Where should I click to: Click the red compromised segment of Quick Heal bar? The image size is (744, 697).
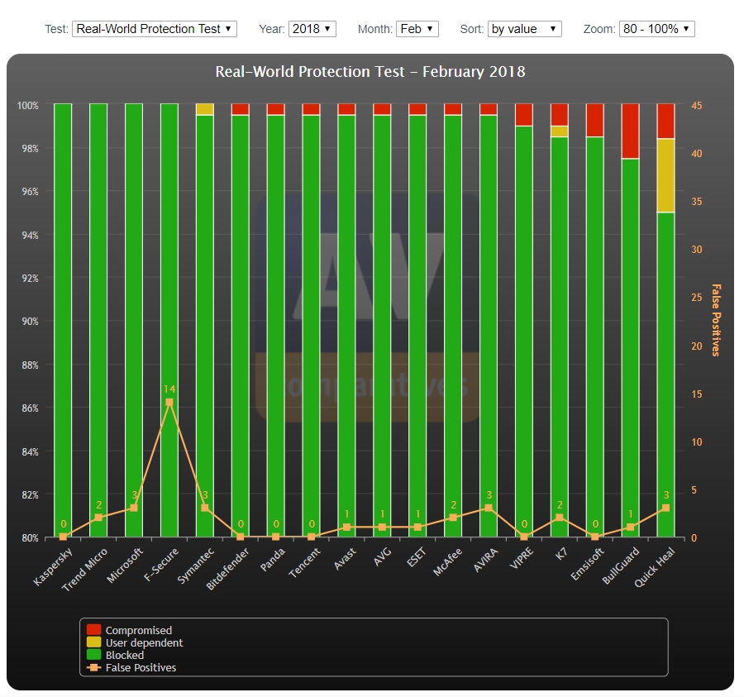pyautogui.click(x=665, y=121)
